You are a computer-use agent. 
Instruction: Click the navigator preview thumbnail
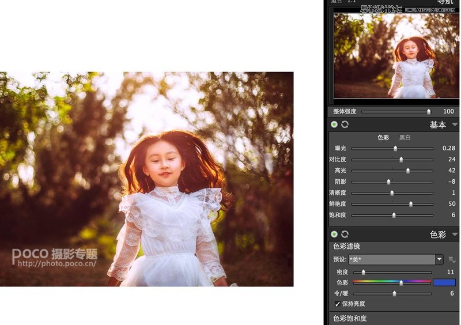[x=396, y=55]
